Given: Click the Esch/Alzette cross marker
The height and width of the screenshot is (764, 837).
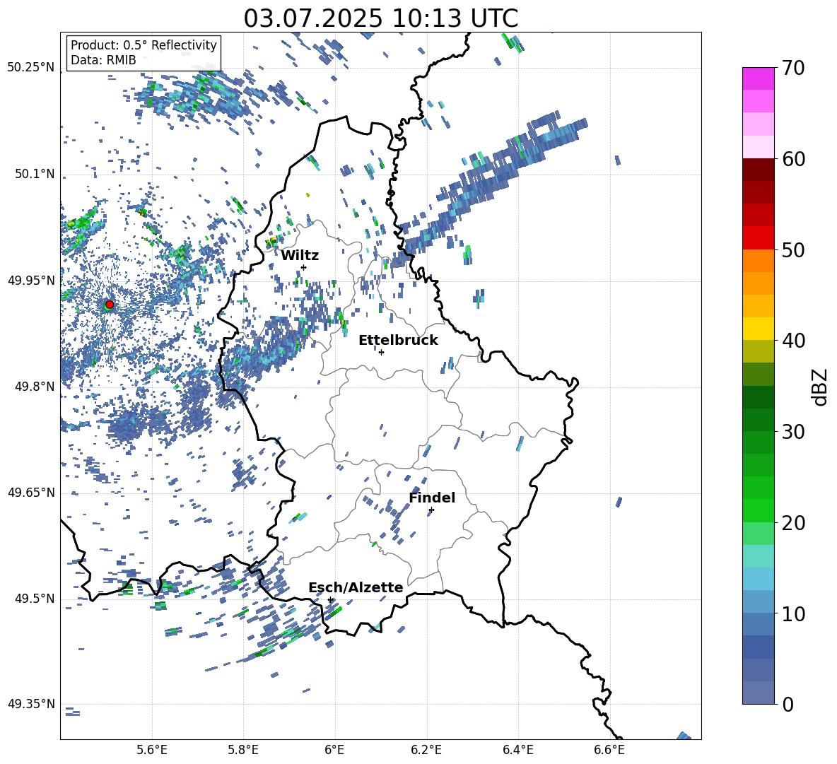Looking at the screenshot, I should pyautogui.click(x=330, y=599).
